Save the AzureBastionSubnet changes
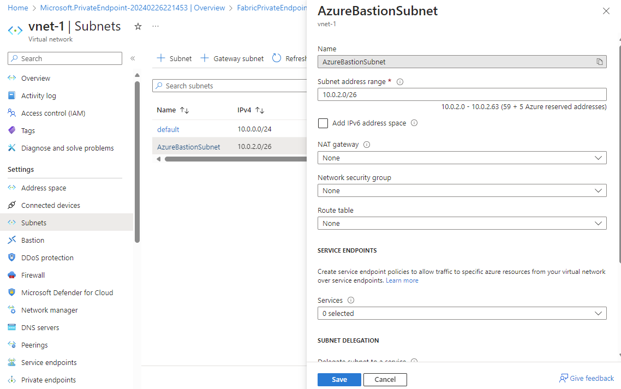Image resolution: width=621 pixels, height=389 pixels. coord(339,379)
